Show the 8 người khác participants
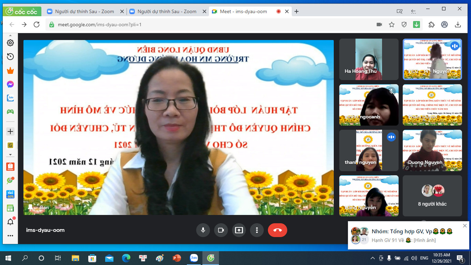Viewport: 471px width, 265px height. coord(432,196)
